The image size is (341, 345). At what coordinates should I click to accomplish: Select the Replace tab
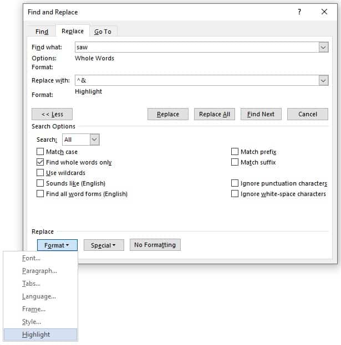click(73, 31)
